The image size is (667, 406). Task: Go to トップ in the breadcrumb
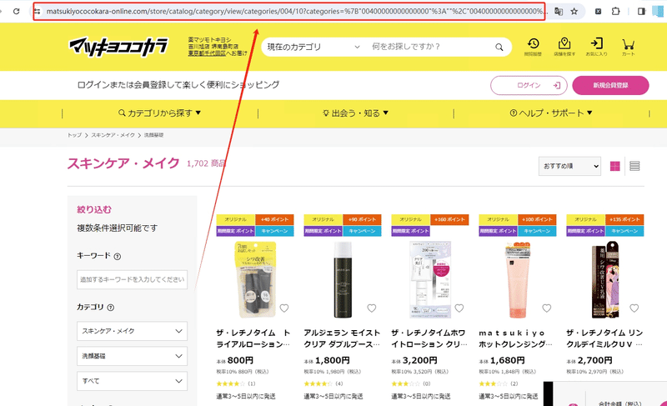click(x=74, y=135)
